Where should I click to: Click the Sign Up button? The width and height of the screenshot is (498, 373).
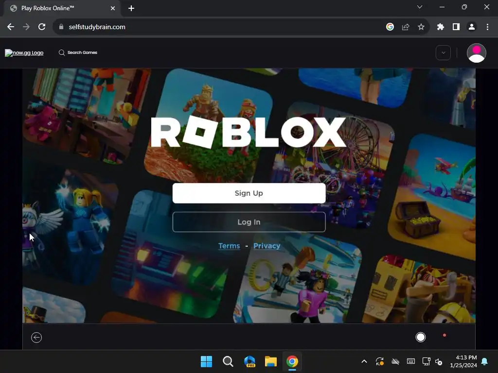[x=249, y=193]
